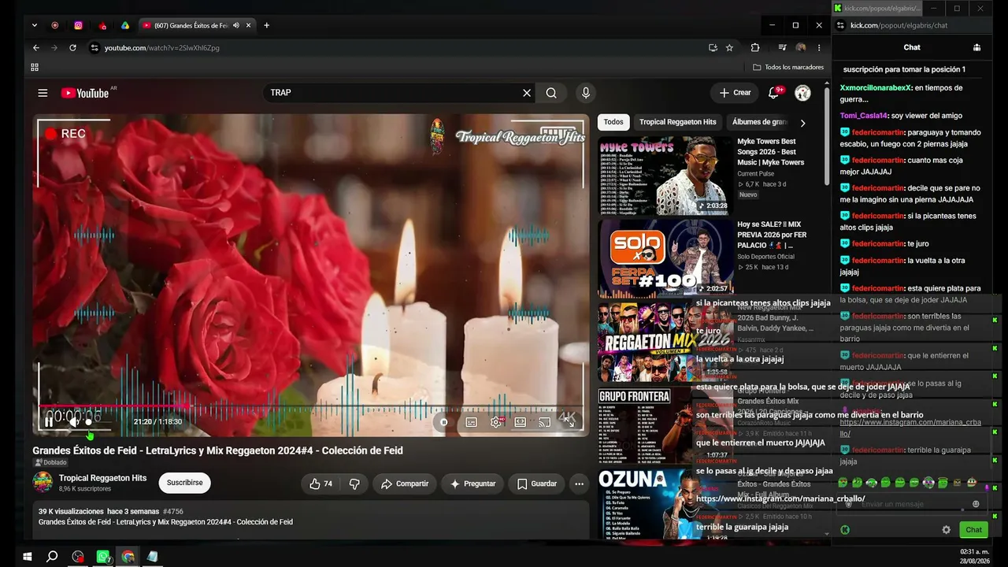The width and height of the screenshot is (1008, 567).
Task: Toggle subtitles in the video player
Action: click(471, 422)
